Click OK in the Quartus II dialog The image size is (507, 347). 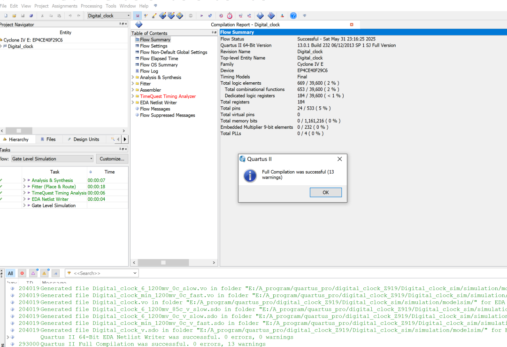click(x=325, y=192)
